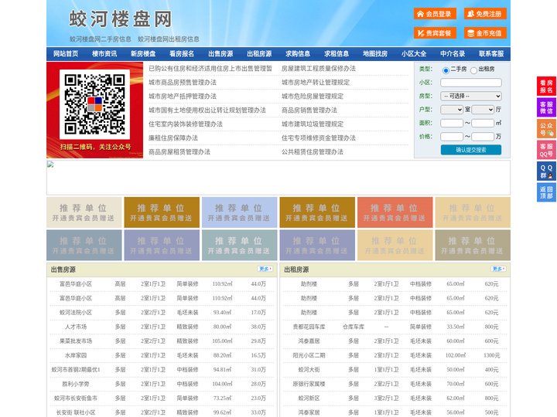
Task: Open link 城市危险房屋管理规定
Action: (x=313, y=96)
